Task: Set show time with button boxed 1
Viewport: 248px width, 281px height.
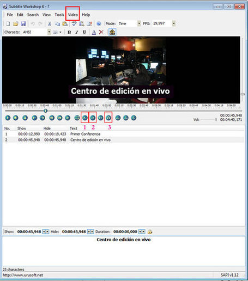Action: coord(85,118)
